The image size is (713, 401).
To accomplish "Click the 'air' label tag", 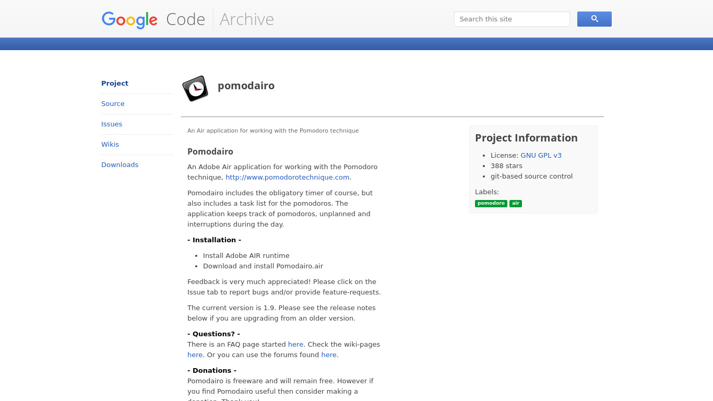I will [516, 204].
